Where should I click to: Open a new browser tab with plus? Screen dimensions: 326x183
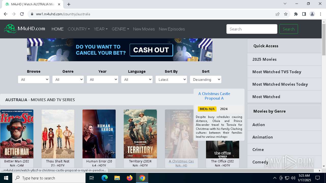click(x=69, y=4)
